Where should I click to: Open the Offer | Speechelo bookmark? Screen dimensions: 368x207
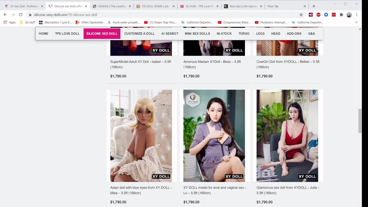[x=89, y=22]
